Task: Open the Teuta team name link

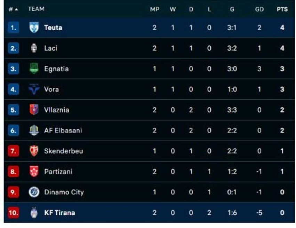Action: [53, 27]
